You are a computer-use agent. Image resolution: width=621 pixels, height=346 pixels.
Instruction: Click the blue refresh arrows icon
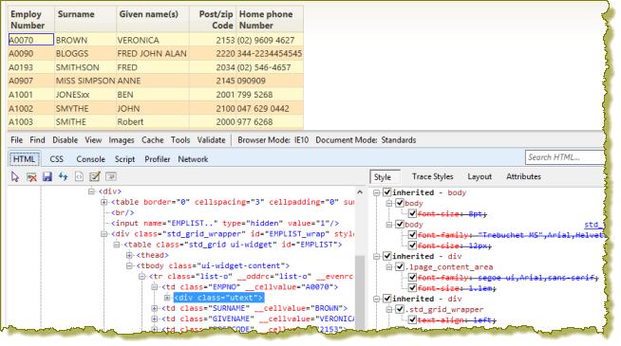pos(63,176)
